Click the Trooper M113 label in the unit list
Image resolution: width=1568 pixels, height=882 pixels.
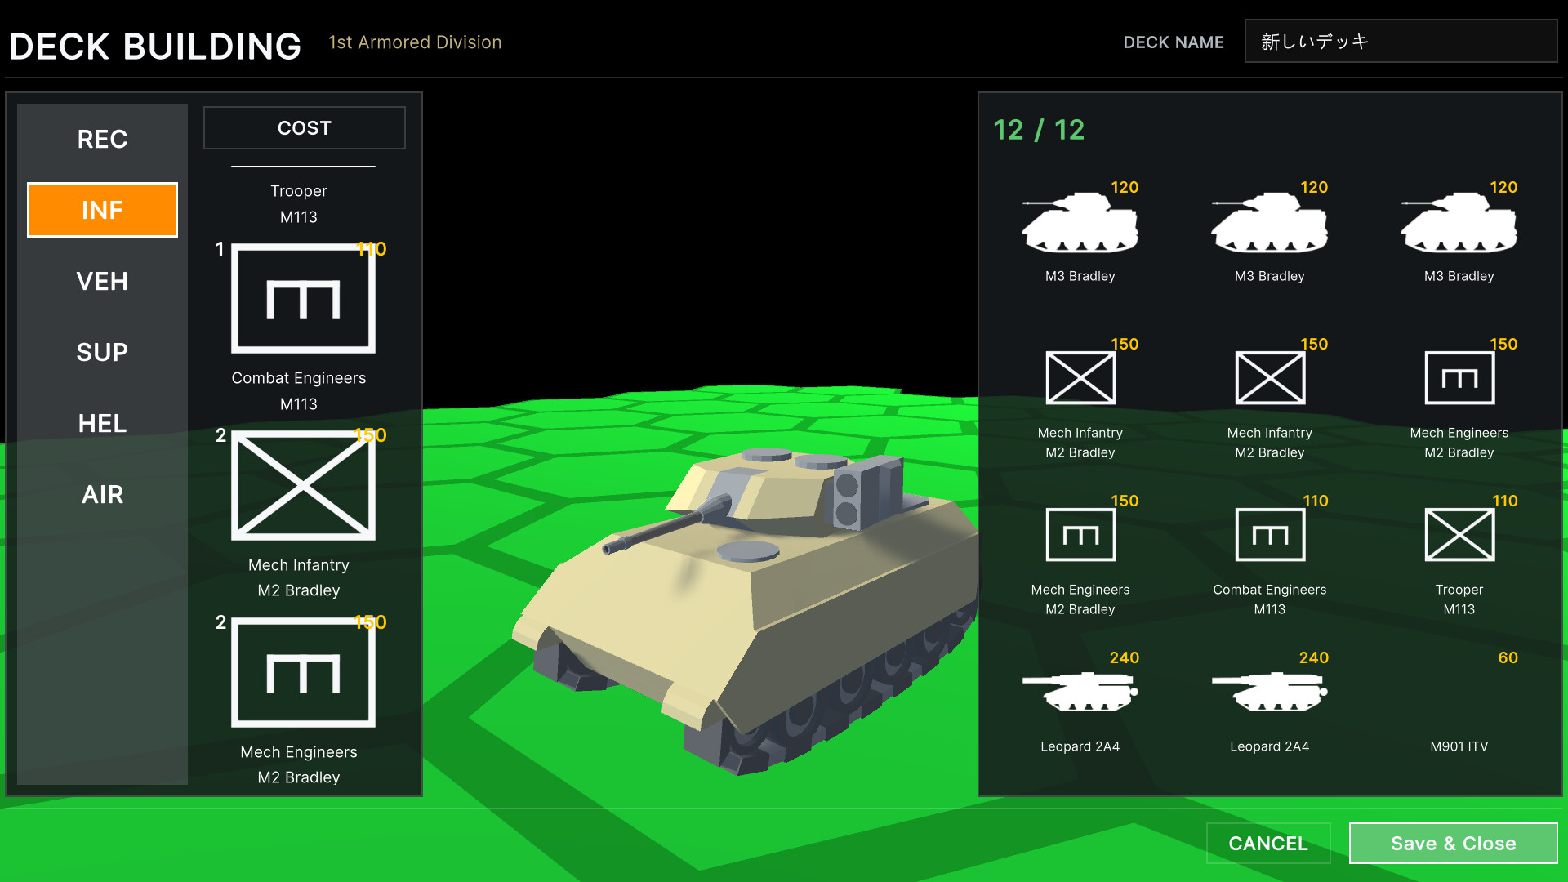pyautogui.click(x=299, y=204)
